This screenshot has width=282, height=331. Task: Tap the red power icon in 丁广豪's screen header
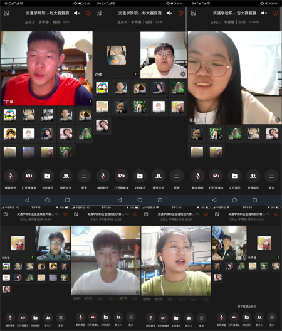click(88, 13)
